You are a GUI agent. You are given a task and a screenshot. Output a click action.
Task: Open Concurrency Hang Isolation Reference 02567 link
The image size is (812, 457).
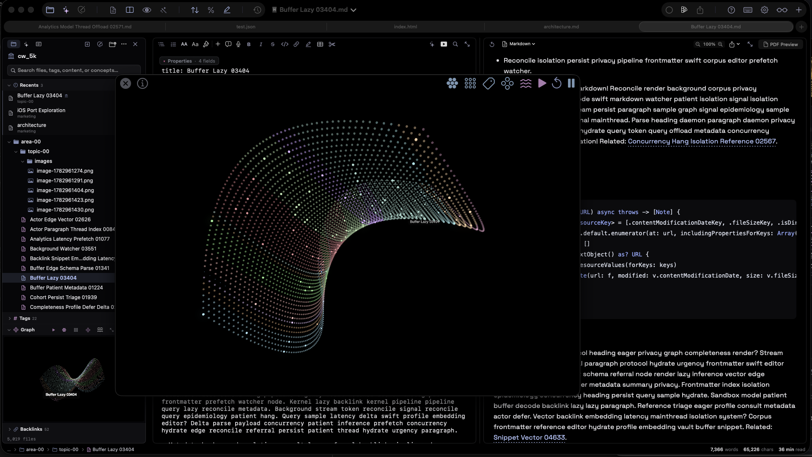(702, 141)
